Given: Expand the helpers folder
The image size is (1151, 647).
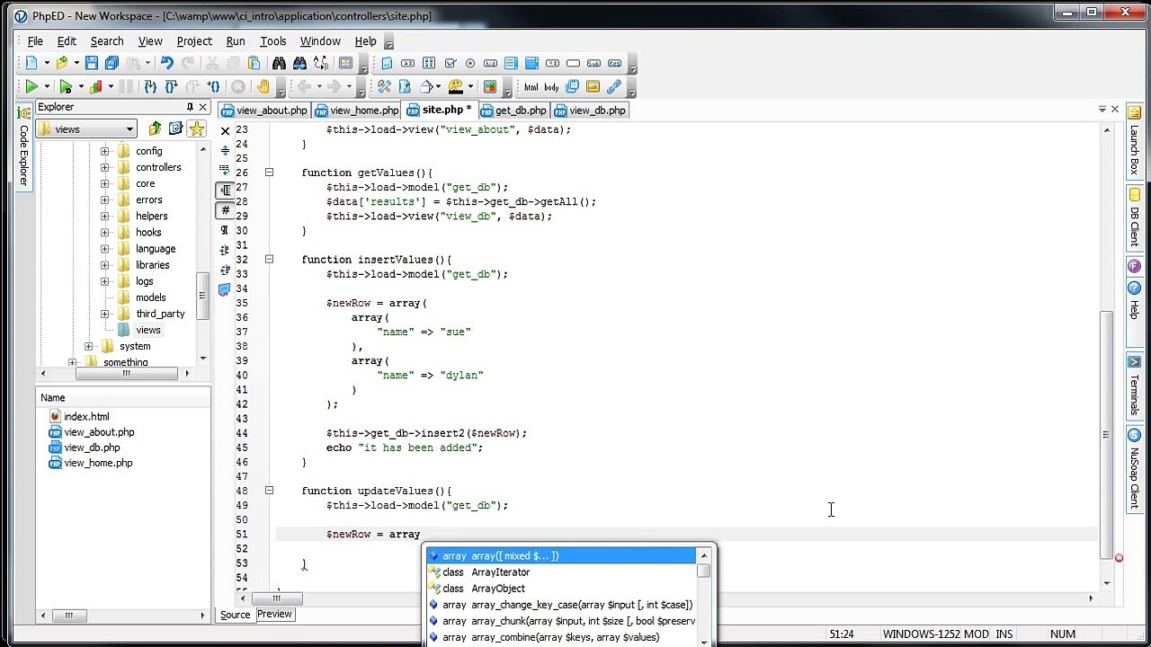Looking at the screenshot, I should 104,216.
